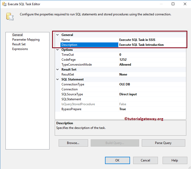The width and height of the screenshot is (191, 169).
Task: Open the TypeConversionMode value Allowed
Action: (152, 65)
